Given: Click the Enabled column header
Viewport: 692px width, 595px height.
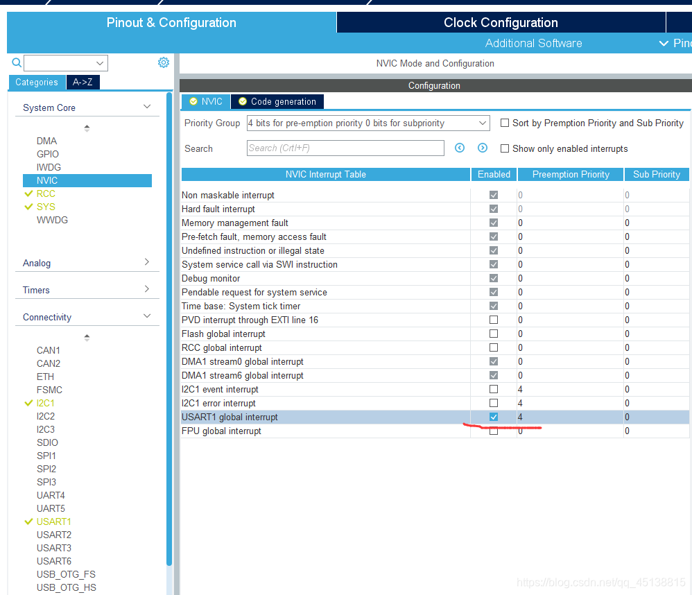Looking at the screenshot, I should pos(494,174).
